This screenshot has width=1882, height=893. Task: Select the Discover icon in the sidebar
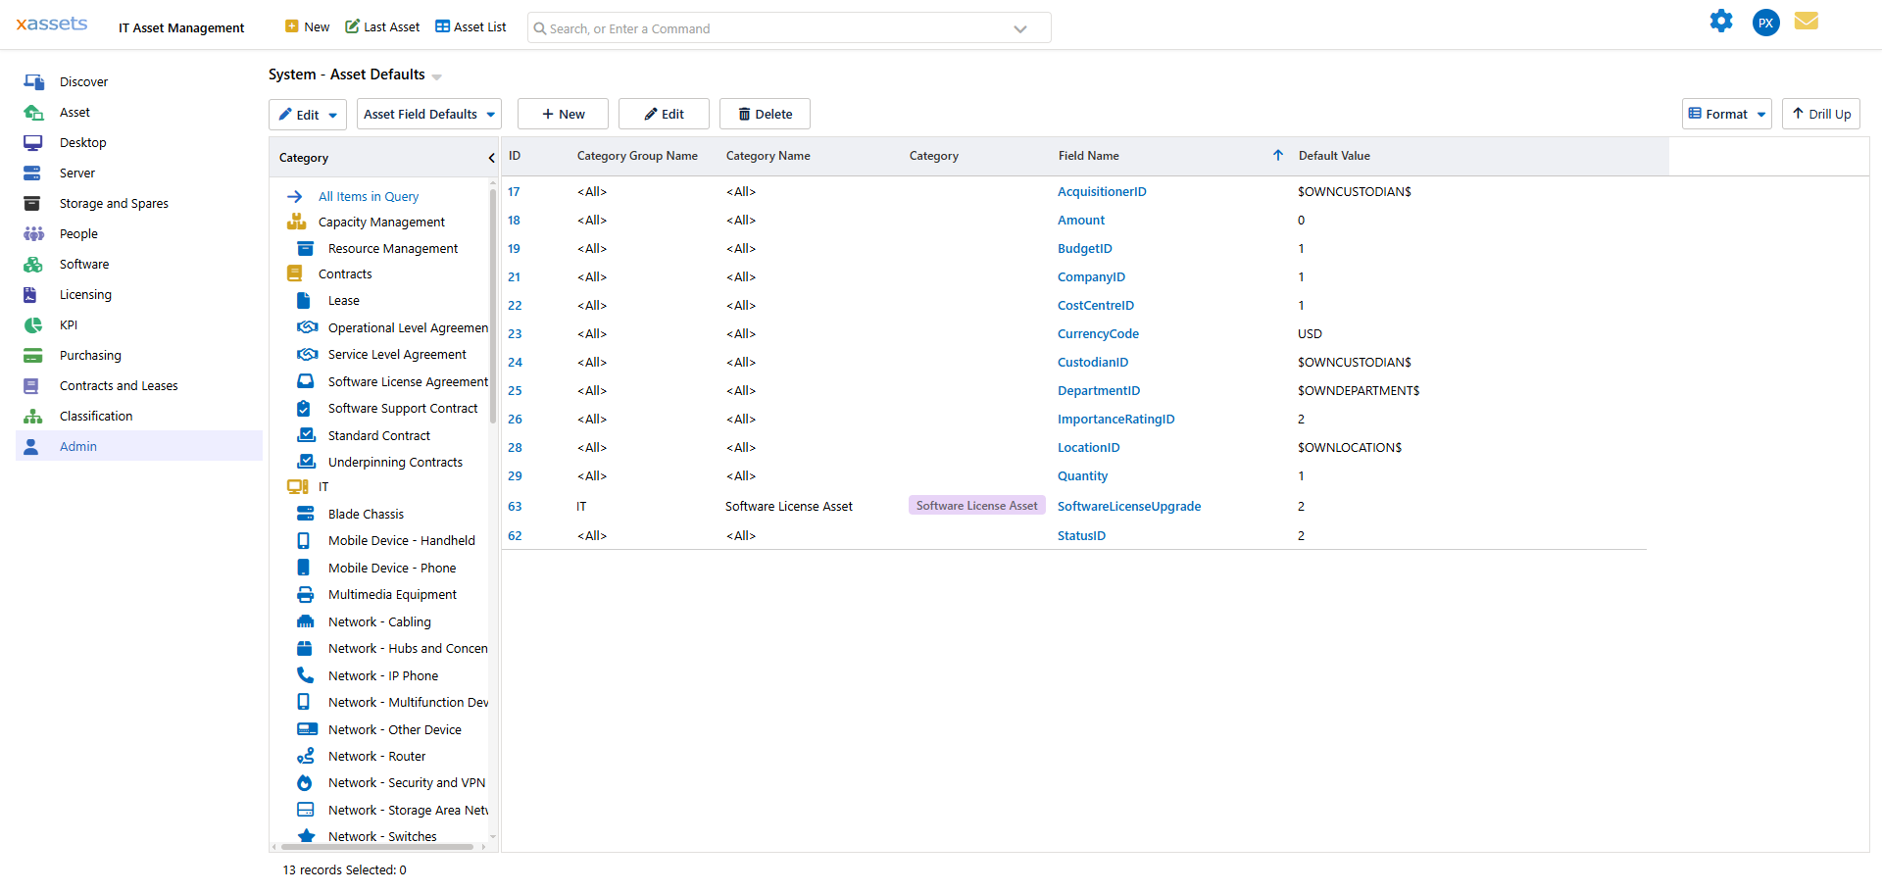coord(32,81)
